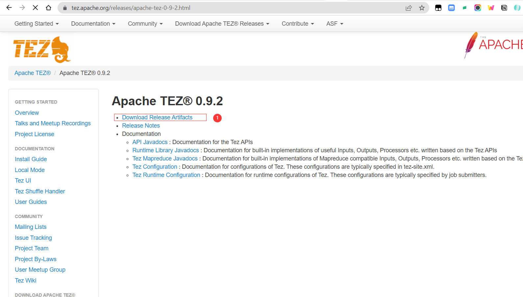Image resolution: width=523 pixels, height=297 pixels.
Task: Open the Community dropdown menu
Action: [145, 24]
